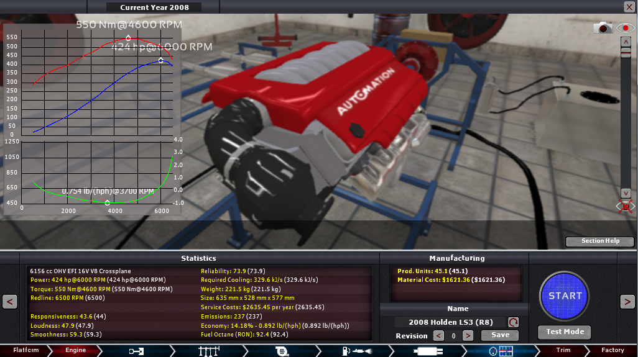
Task: Switch to the Trim tab
Action: point(563,350)
